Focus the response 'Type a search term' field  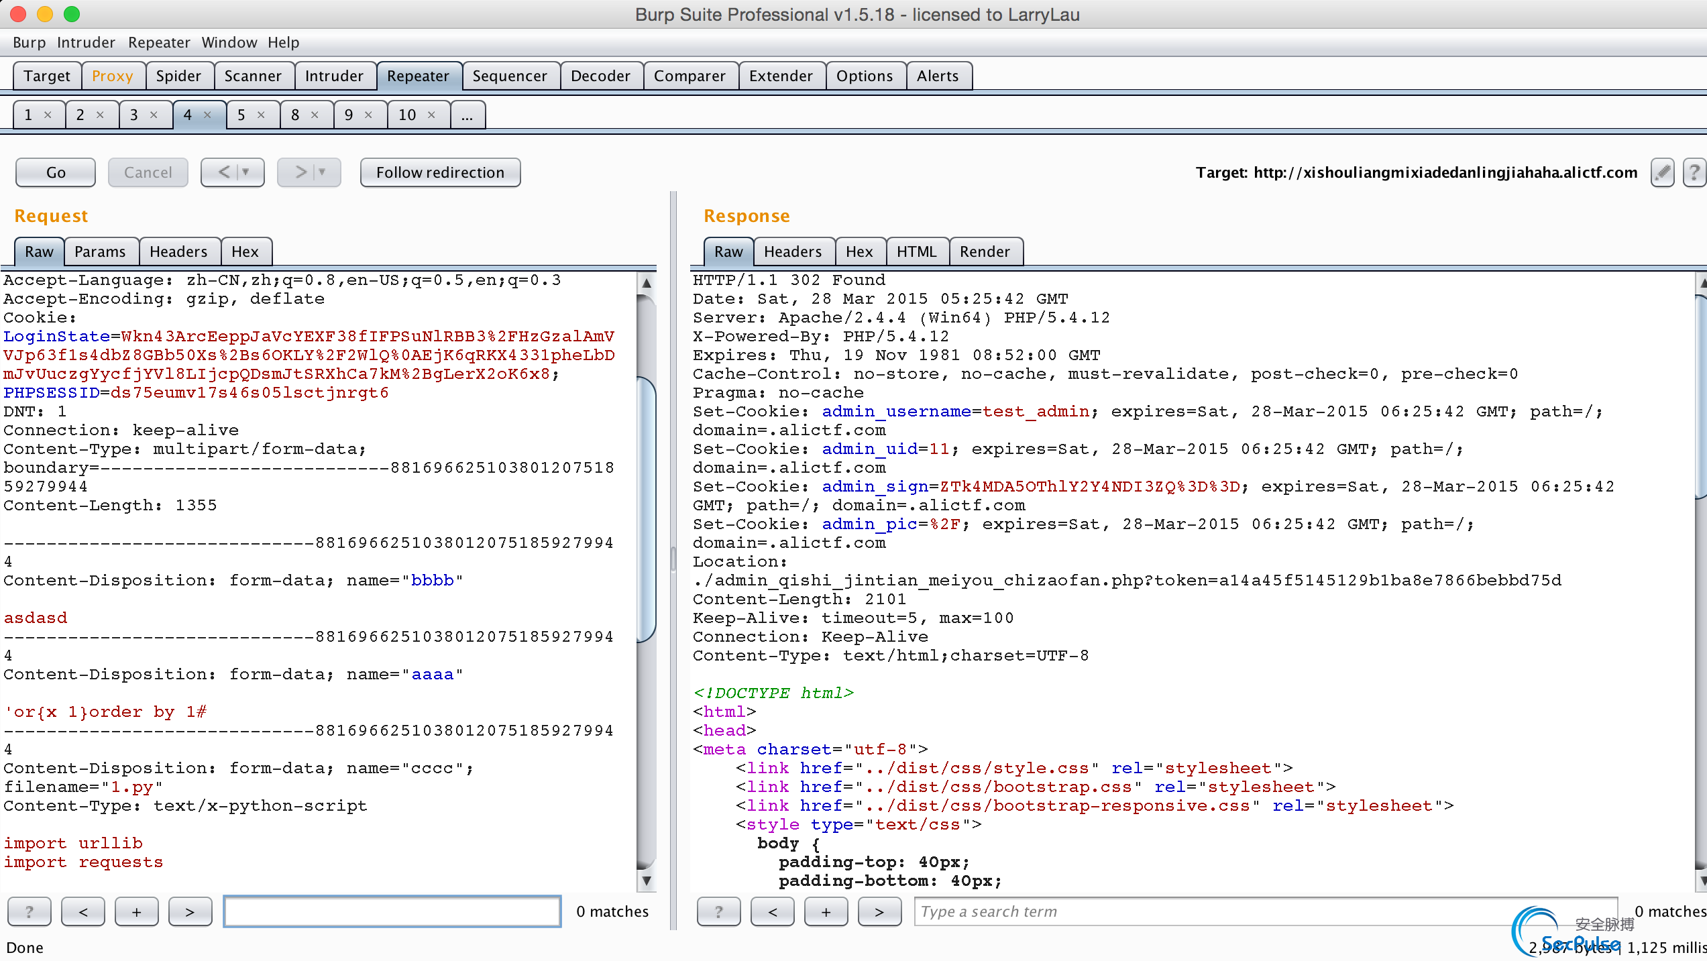[x=1266, y=911]
